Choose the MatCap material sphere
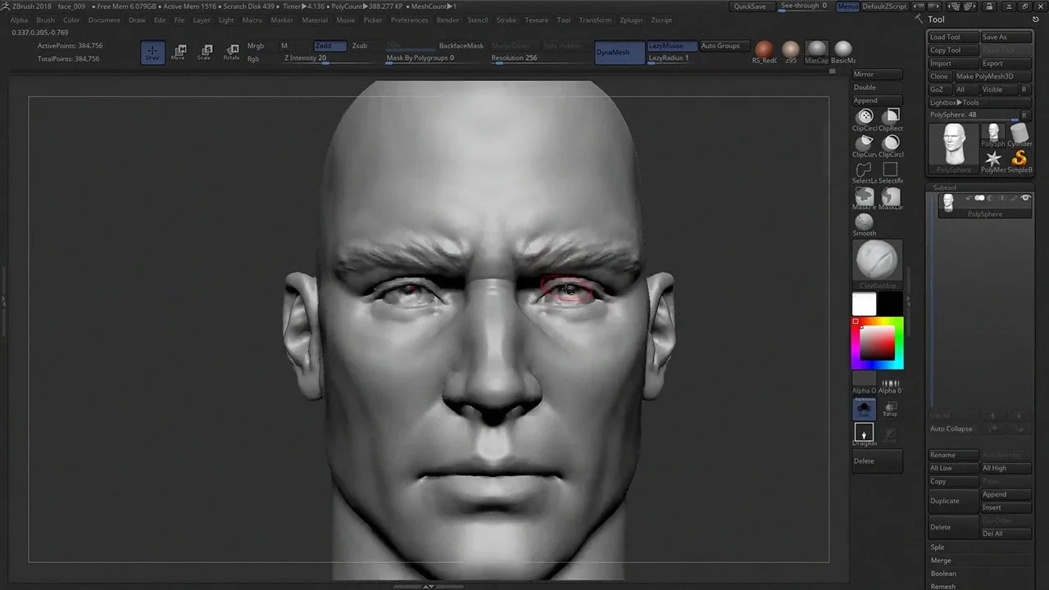 click(816, 51)
